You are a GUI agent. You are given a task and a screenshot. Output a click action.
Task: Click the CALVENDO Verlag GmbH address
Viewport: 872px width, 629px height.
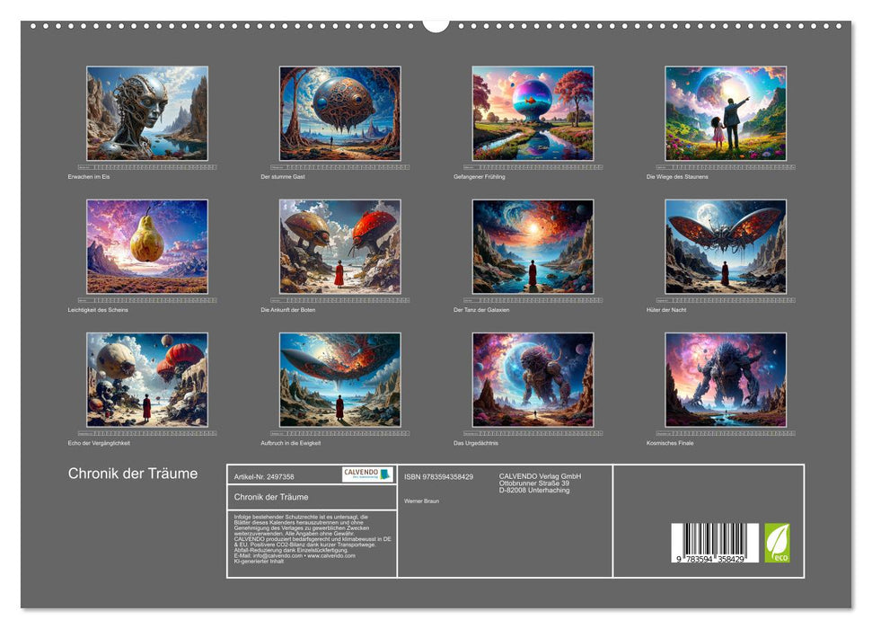pyautogui.click(x=540, y=483)
